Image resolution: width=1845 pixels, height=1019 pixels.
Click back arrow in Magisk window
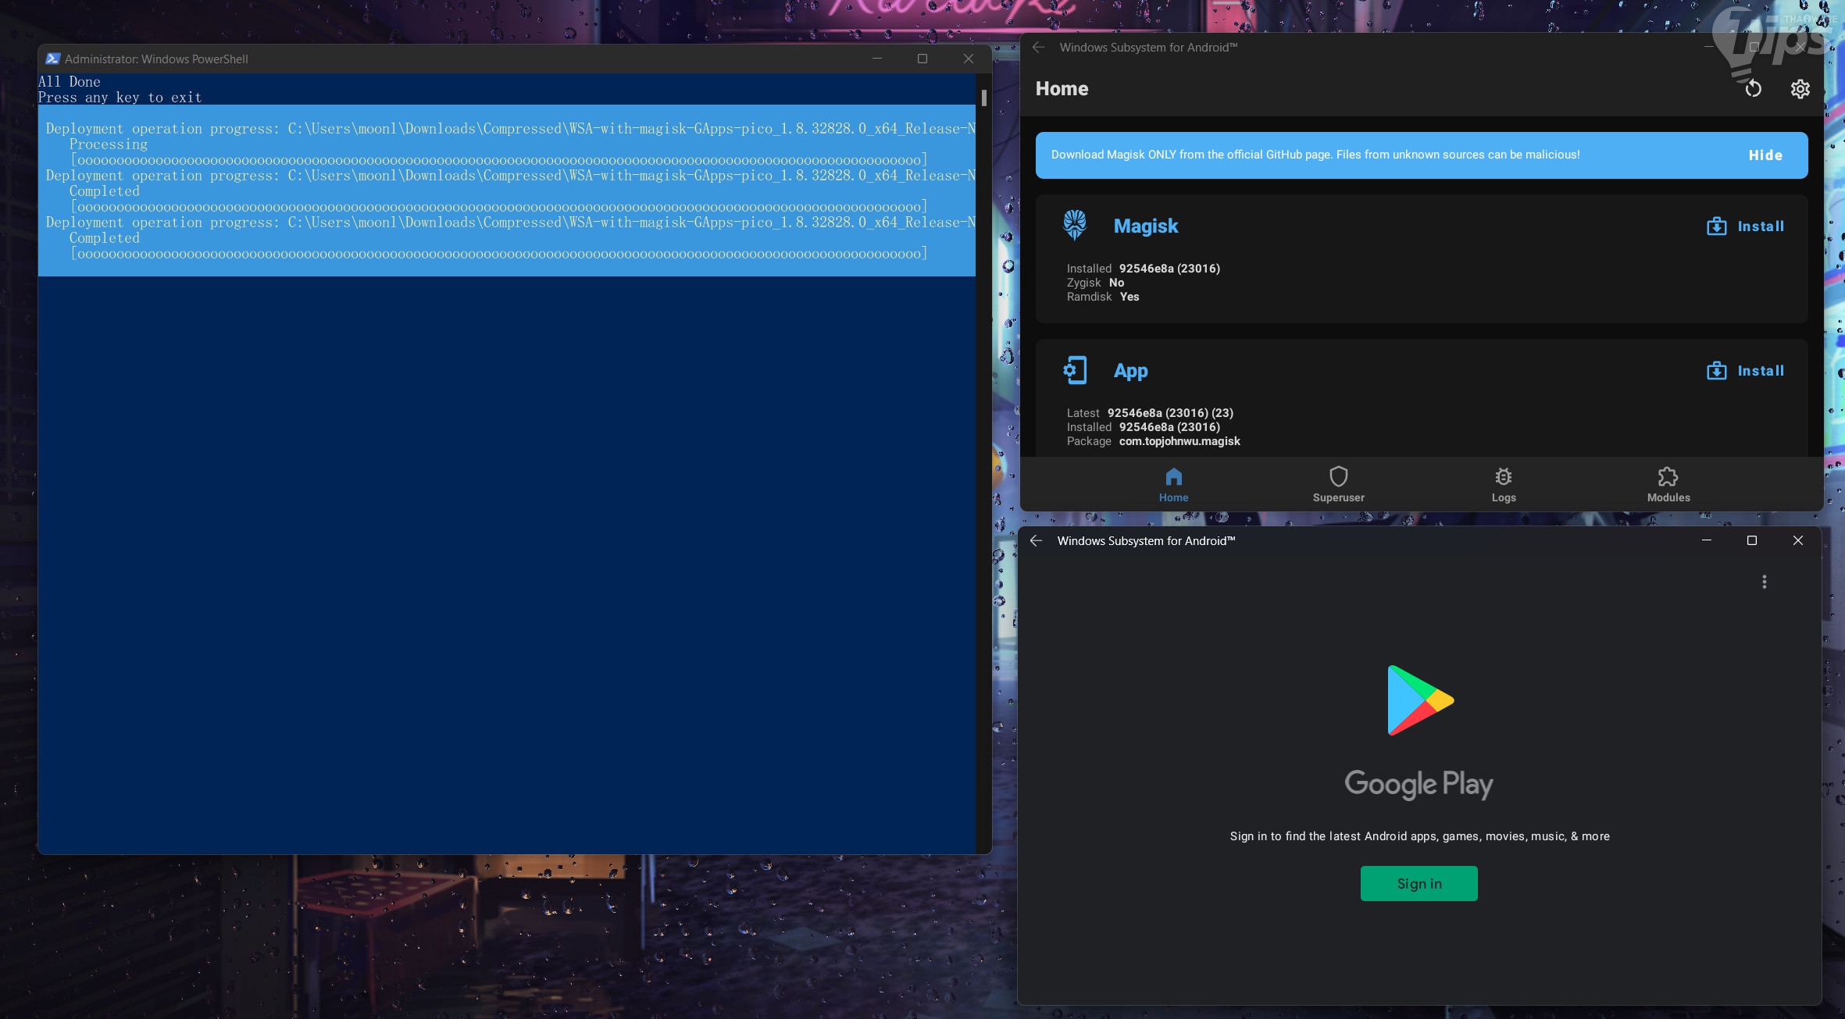(x=1038, y=48)
